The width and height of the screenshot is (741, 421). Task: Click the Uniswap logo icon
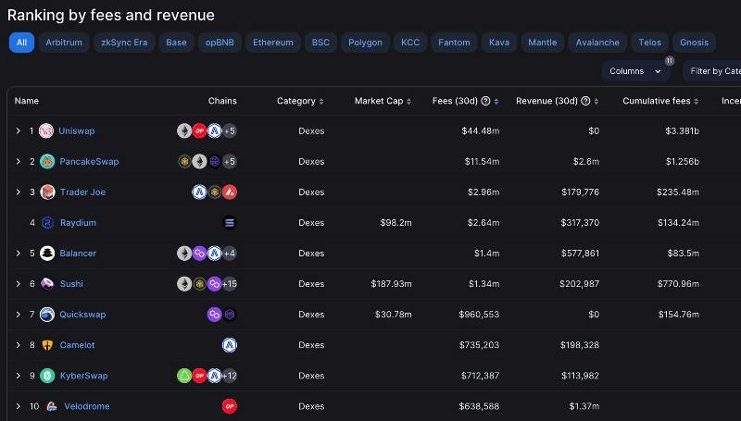click(x=46, y=131)
